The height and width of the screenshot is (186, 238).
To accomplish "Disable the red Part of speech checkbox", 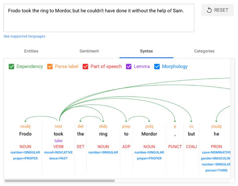I will [85, 66].
